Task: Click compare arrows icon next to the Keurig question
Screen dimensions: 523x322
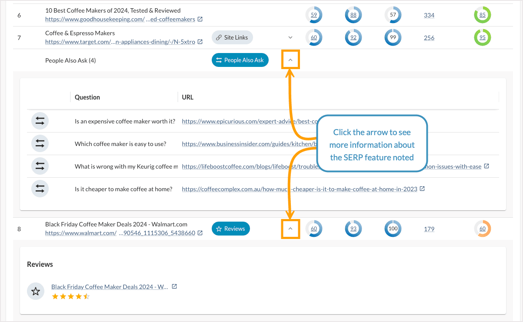Action: [x=40, y=166]
